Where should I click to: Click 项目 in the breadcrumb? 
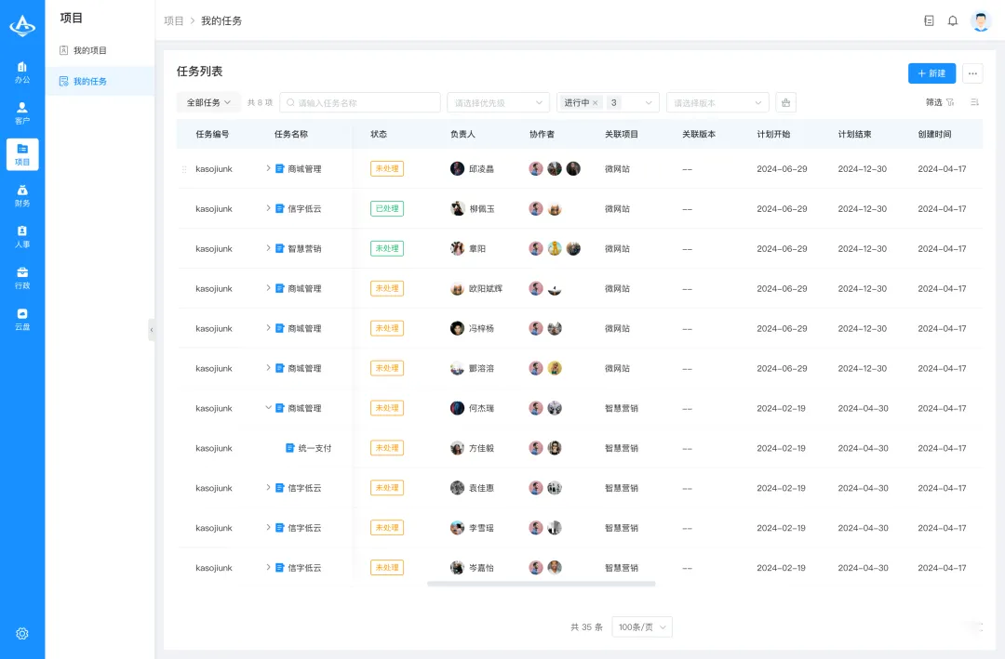coord(174,20)
